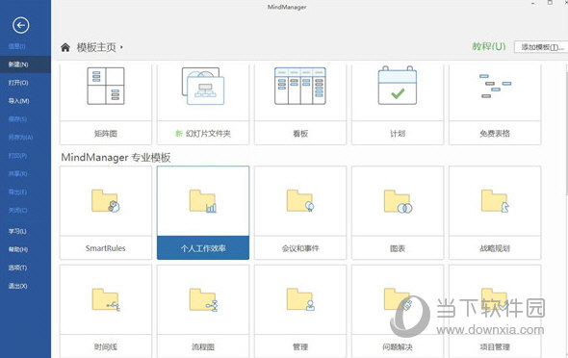Click the 添加模板(T)... button
568x358 pixels.
point(541,47)
